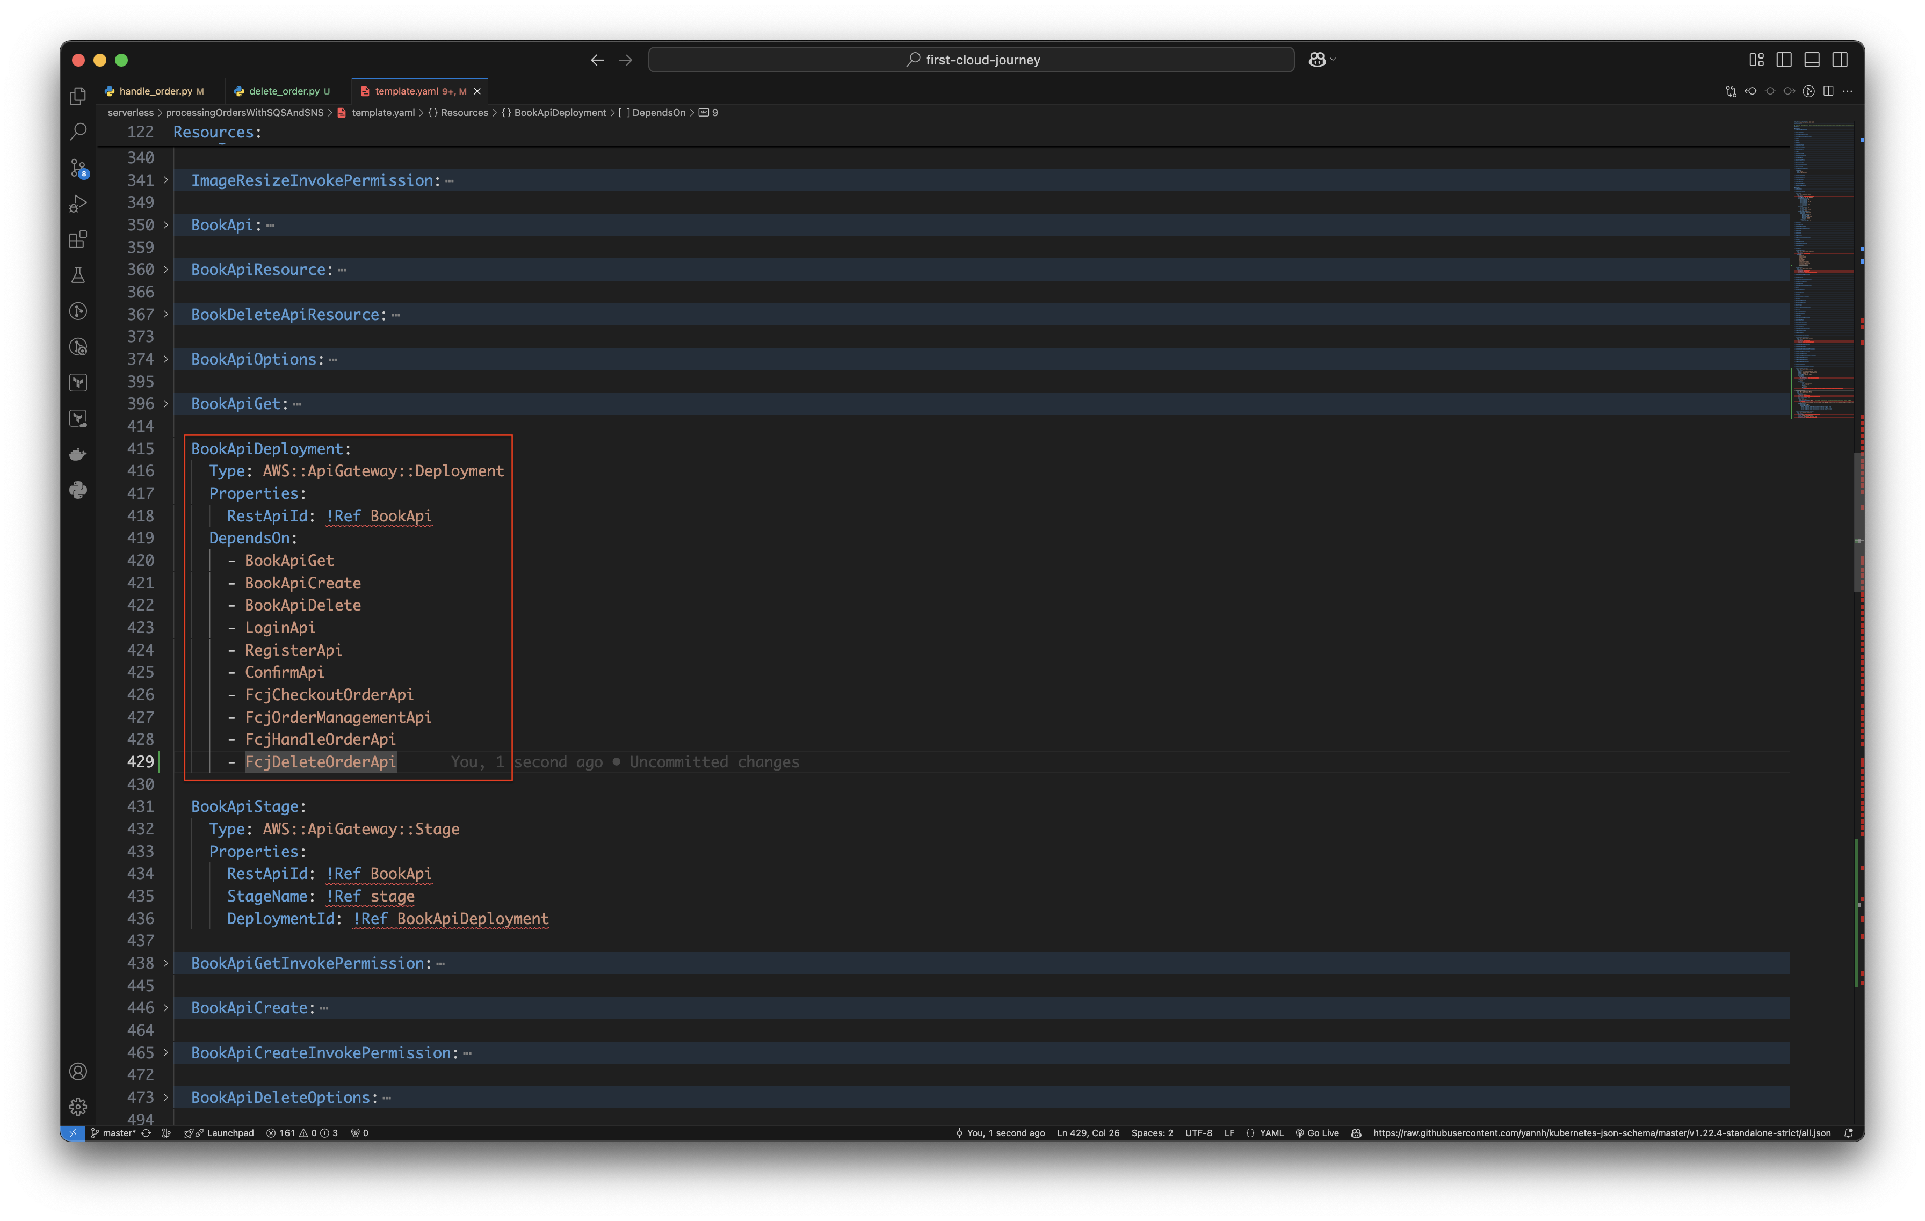Expand the BookApiCreate fold on line 446
Viewport: 1925px width, 1221px height.
click(x=167, y=1008)
